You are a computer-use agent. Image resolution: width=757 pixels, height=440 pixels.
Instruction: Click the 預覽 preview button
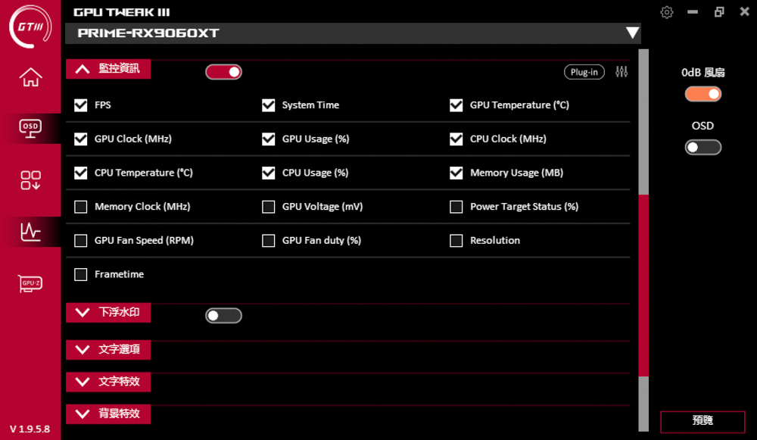[702, 422]
